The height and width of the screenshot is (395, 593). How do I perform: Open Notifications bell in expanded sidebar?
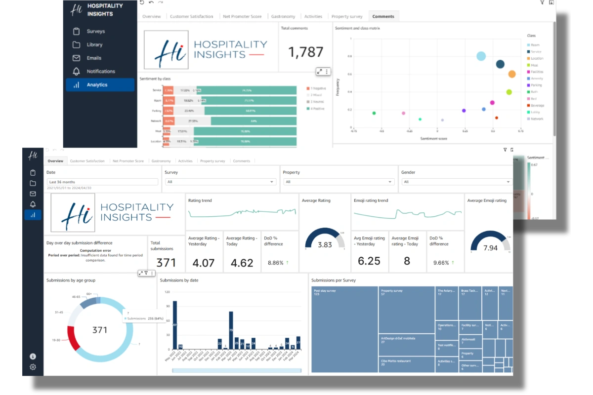76,71
